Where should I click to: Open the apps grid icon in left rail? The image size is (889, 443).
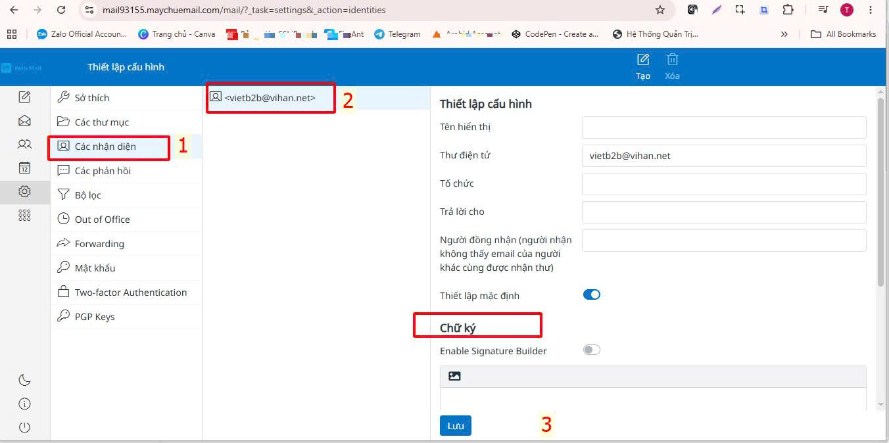(x=24, y=215)
